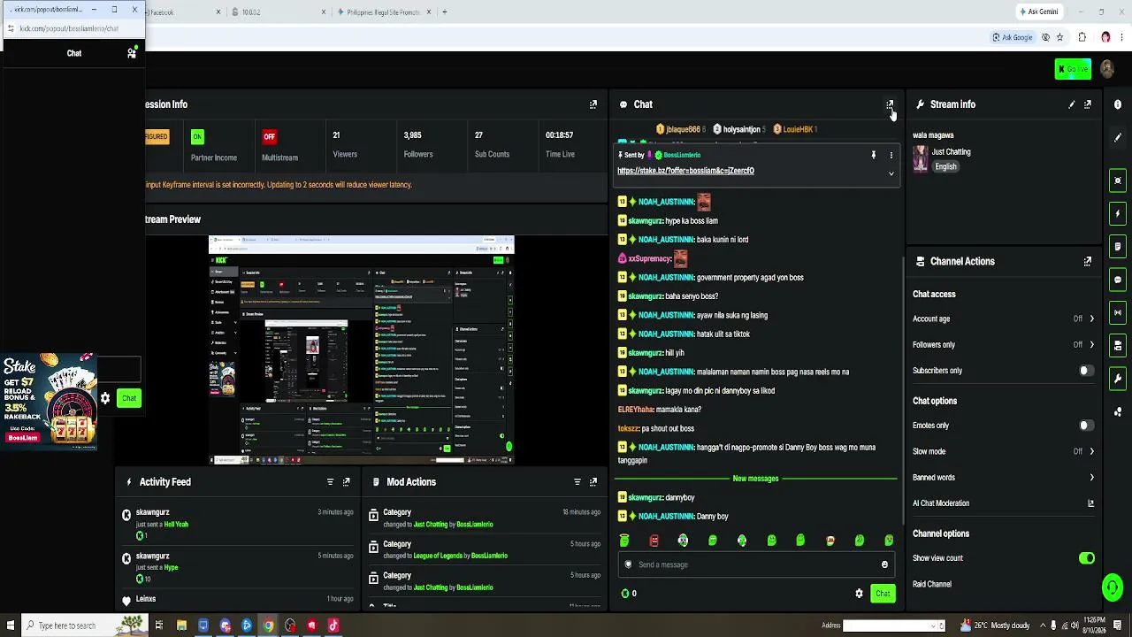This screenshot has width=1132, height=637.
Task: Pop out the Activity Feed panel
Action: tap(346, 482)
